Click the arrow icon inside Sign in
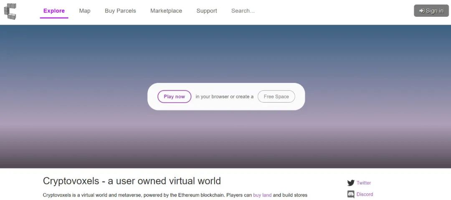451x200 pixels. point(422,11)
